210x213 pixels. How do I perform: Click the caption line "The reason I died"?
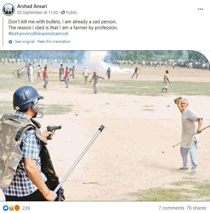pos(63,28)
